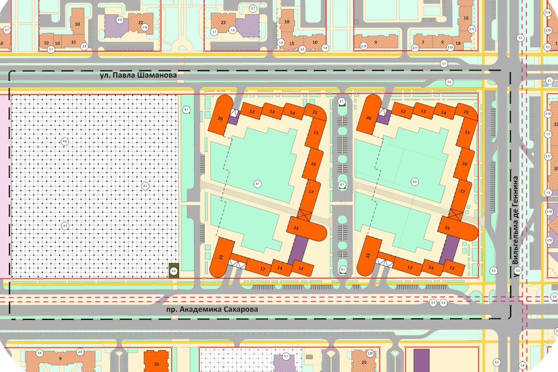Image resolution: width=558 pixels, height=372 pixels.
Task: Click the hatched building numbered 7
Action: pyautogui.click(x=423, y=42)
